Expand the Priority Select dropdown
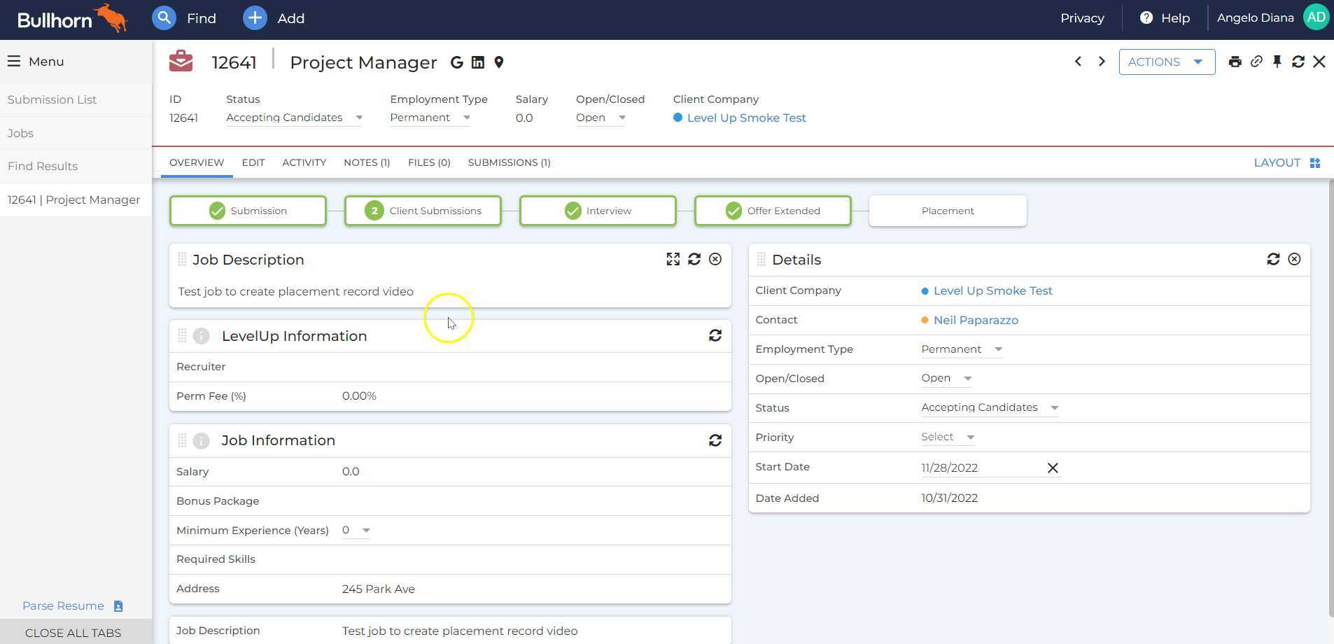Screen dimensions: 1334x644 pyautogui.click(x=948, y=437)
